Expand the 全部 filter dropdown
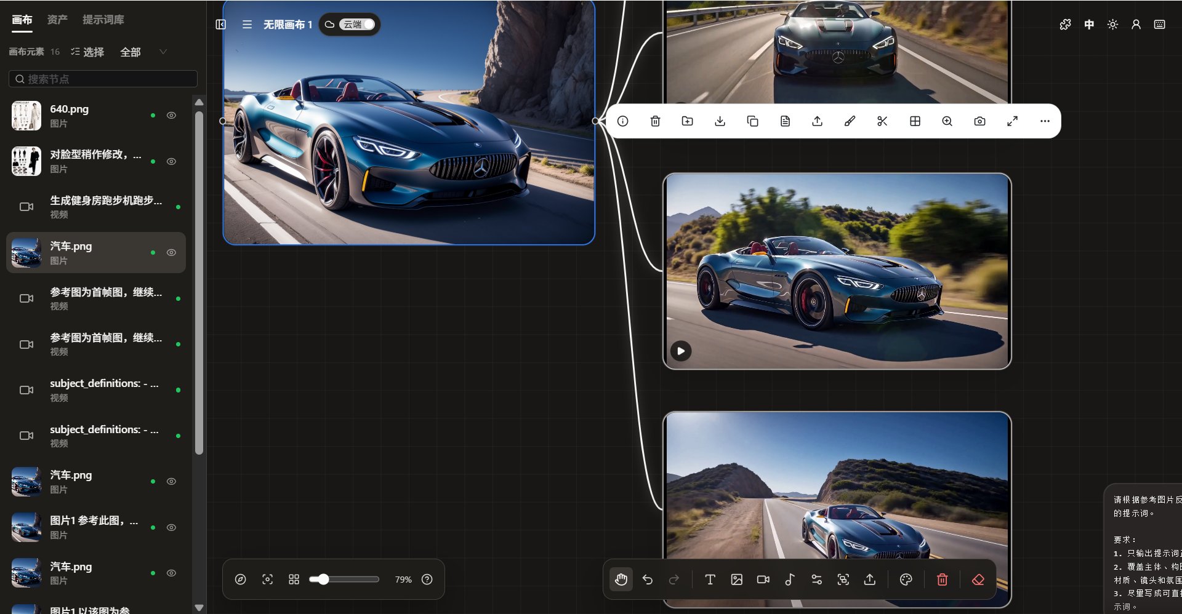 tap(144, 52)
